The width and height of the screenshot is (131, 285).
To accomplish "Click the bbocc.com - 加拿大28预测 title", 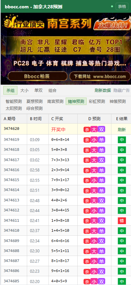I will [x=34, y=7].
